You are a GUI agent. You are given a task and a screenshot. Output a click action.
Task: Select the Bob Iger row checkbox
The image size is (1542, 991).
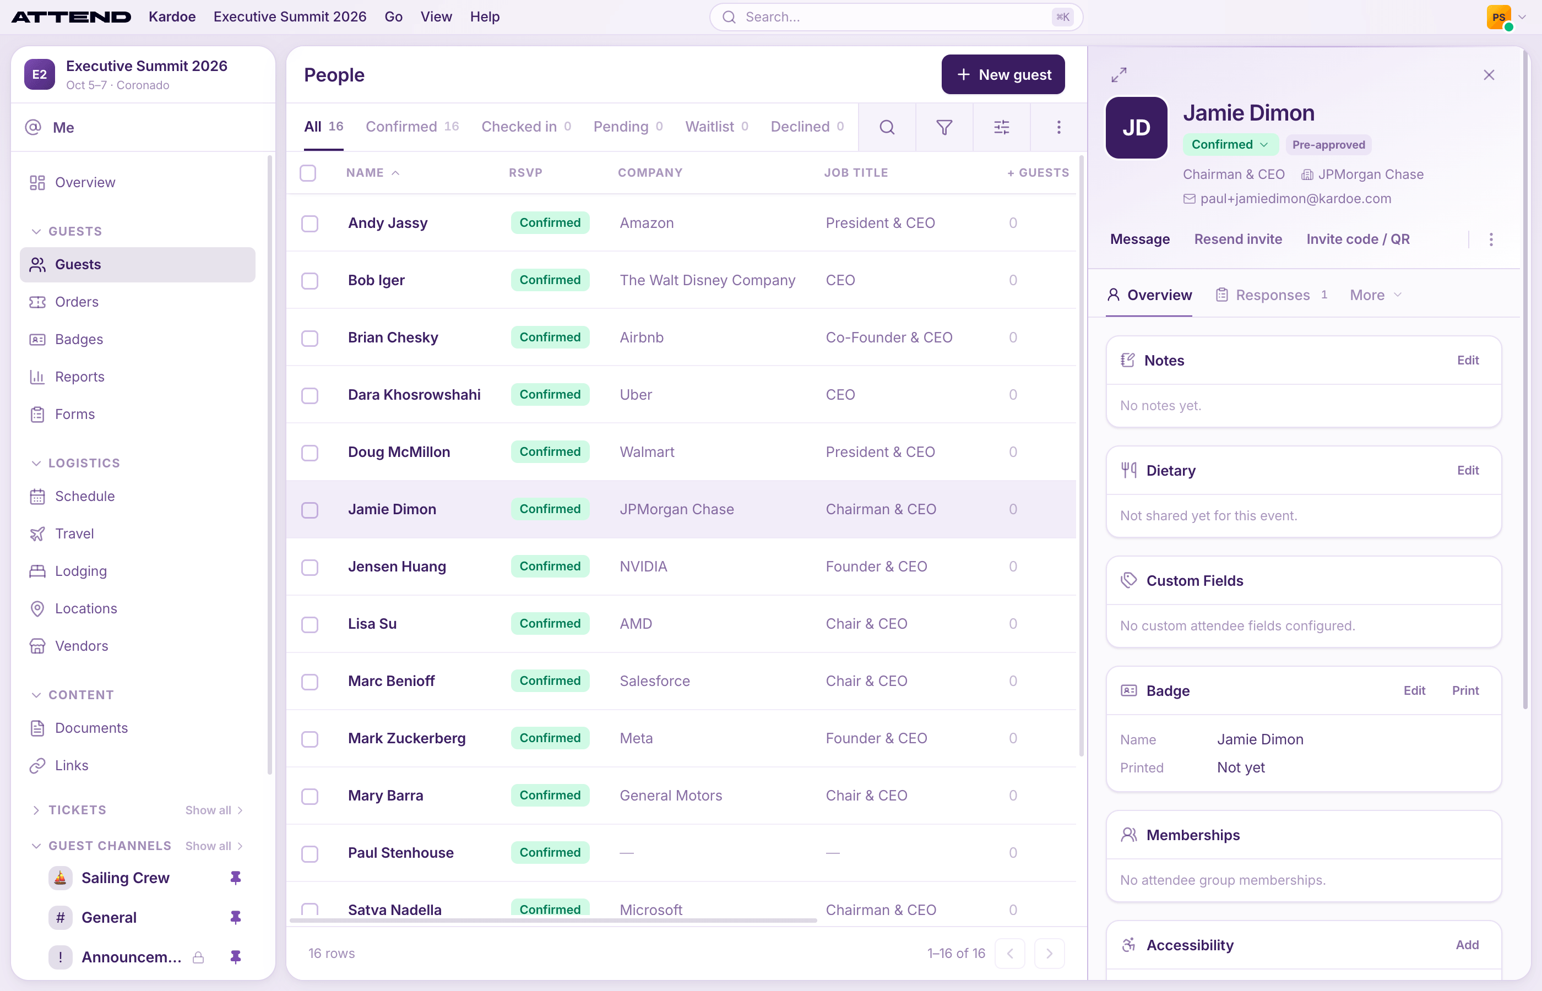point(310,281)
